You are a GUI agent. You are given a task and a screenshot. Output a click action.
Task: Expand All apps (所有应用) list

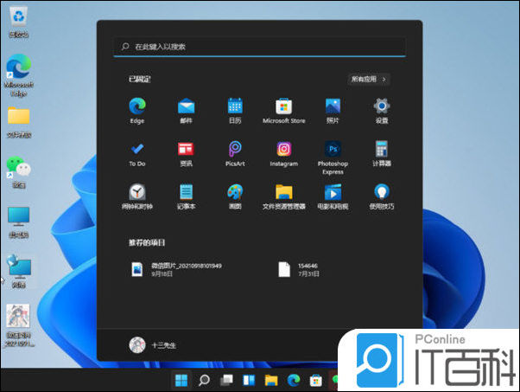click(x=369, y=79)
